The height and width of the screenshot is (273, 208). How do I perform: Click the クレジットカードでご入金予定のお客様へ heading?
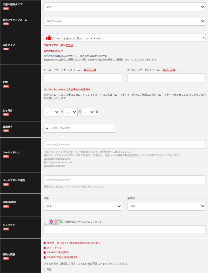[x=67, y=89]
